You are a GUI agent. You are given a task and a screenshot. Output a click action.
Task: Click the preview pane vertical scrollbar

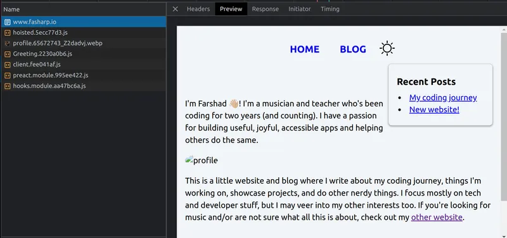coord(504,116)
